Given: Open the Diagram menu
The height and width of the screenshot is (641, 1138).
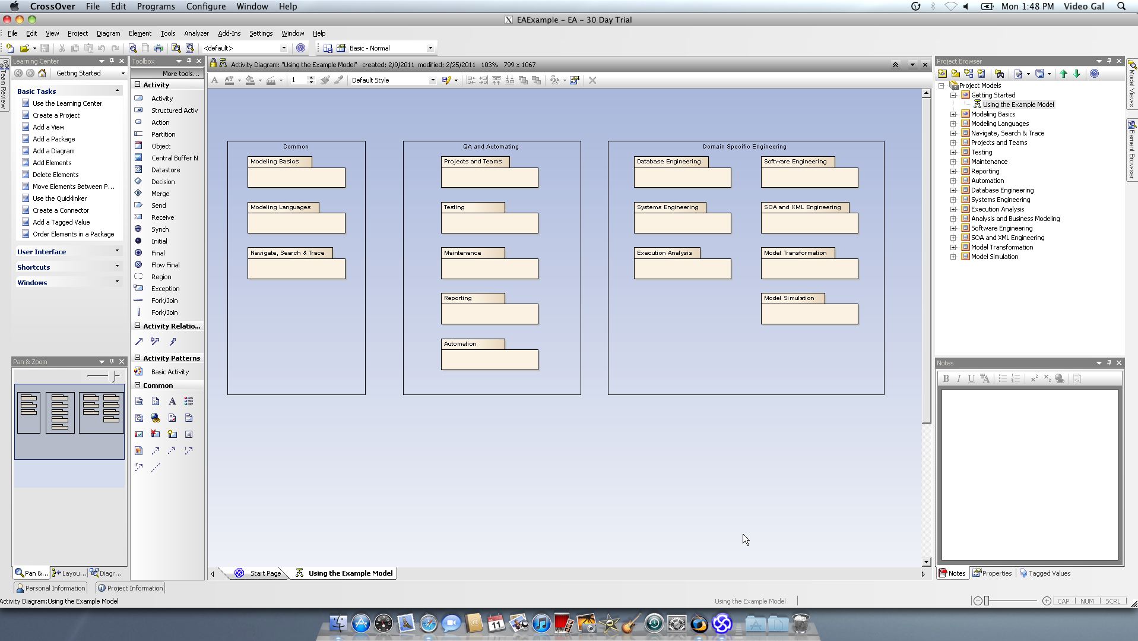Looking at the screenshot, I should tap(108, 33).
